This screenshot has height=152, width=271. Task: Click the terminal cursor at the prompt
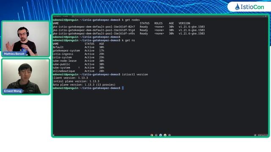(123, 88)
